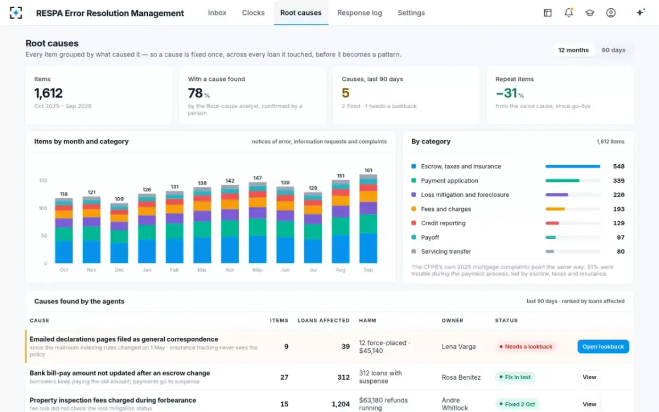Click the Payoff category label
Image resolution: width=659 pixels, height=412 pixels.
430,237
